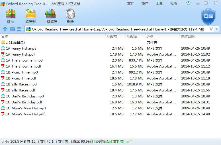The image size is (221, 145).
Task: Switch to the list view icon
Action: [x=19, y=29]
